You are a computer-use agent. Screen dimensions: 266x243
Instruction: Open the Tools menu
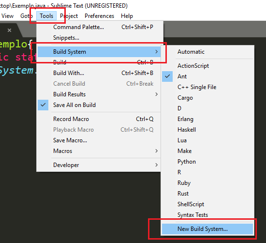(x=46, y=16)
